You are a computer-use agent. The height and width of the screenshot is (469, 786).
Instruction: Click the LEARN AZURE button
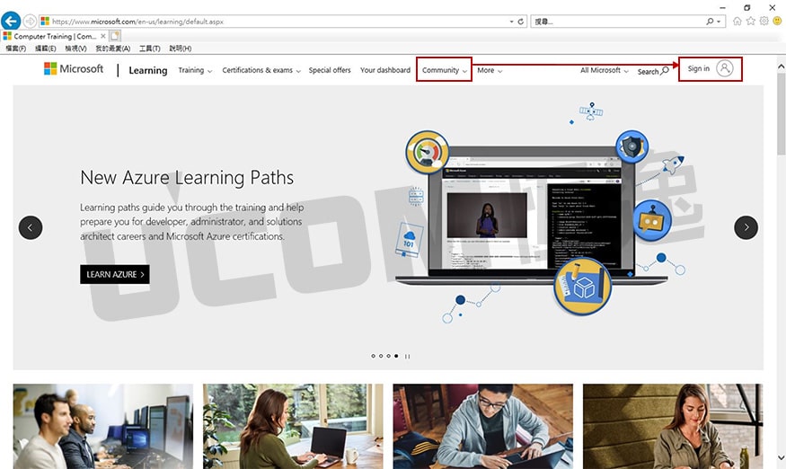pyautogui.click(x=115, y=274)
